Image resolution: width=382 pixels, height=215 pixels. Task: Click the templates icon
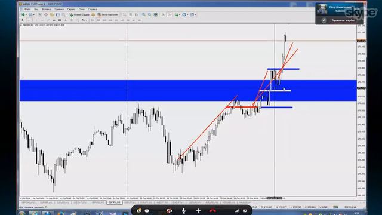(x=192, y=14)
